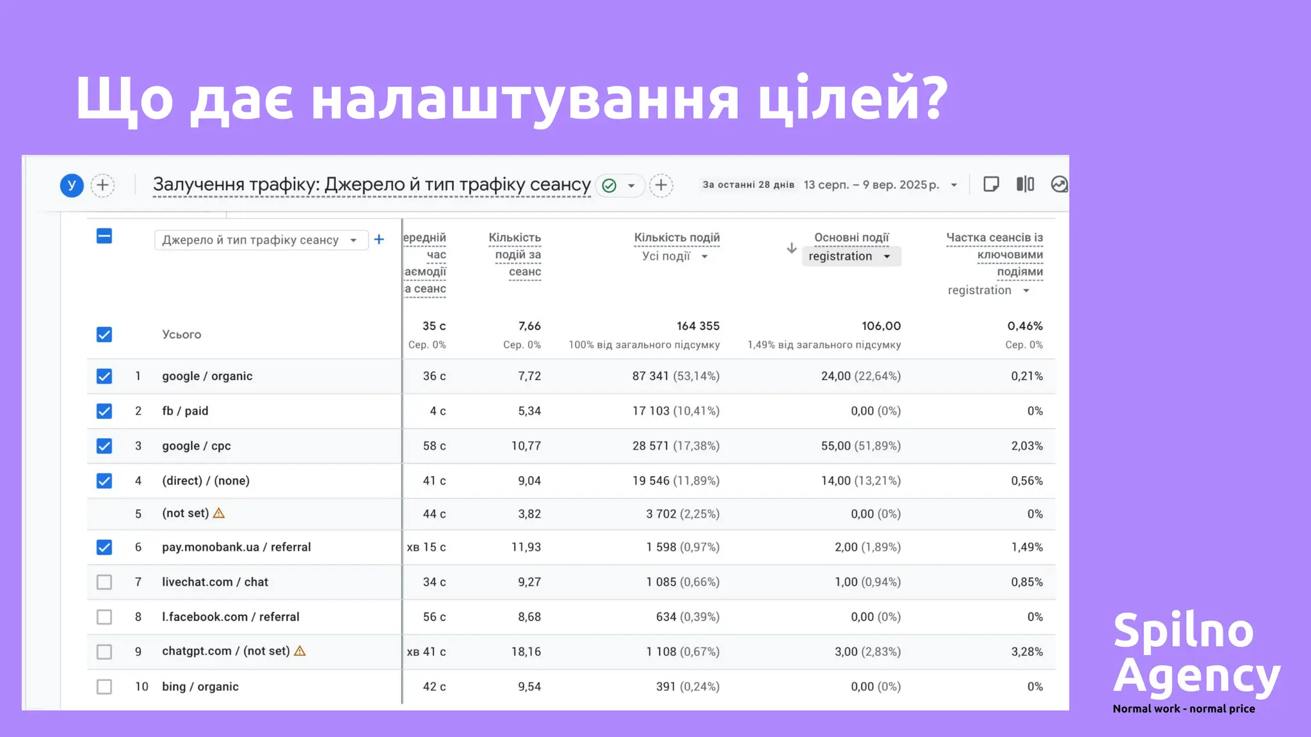Click the total events value '164 355'

(x=698, y=326)
